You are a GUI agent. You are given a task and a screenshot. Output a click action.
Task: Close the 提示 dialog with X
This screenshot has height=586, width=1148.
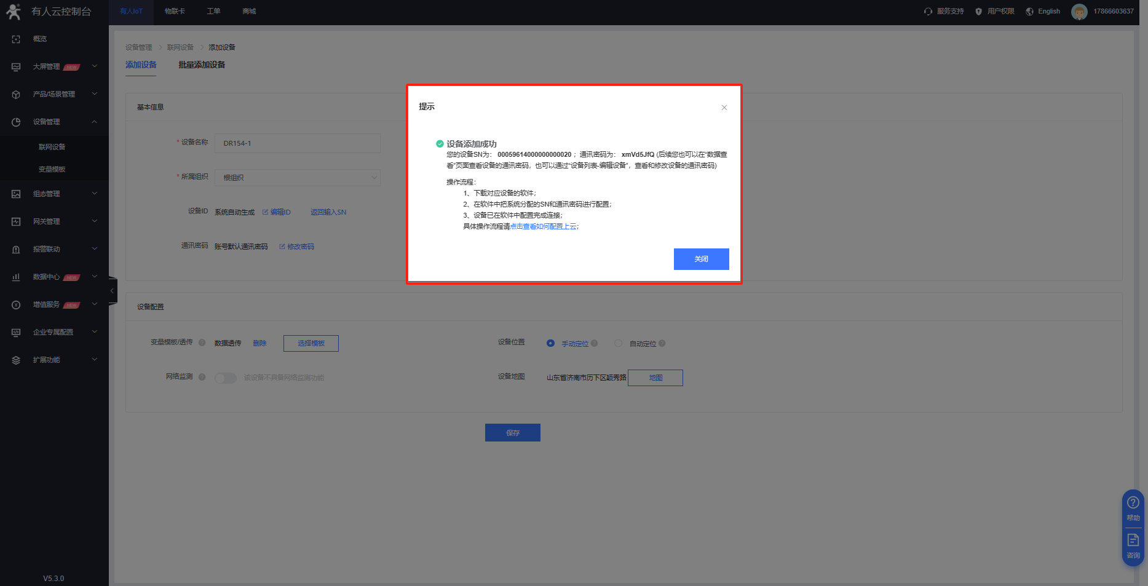(x=724, y=108)
